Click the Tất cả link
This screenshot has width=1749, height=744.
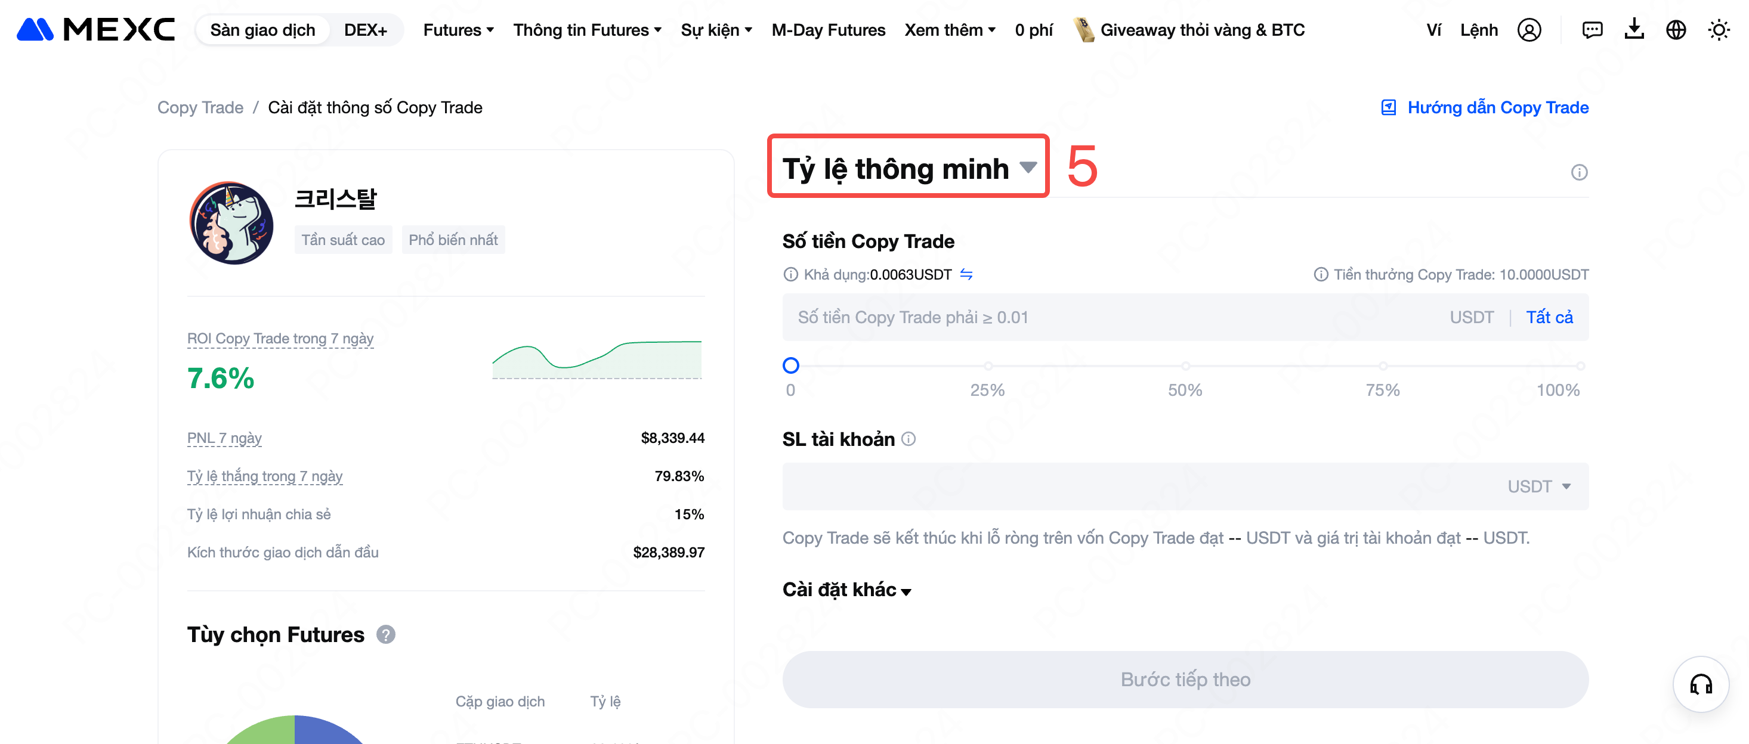(1549, 317)
